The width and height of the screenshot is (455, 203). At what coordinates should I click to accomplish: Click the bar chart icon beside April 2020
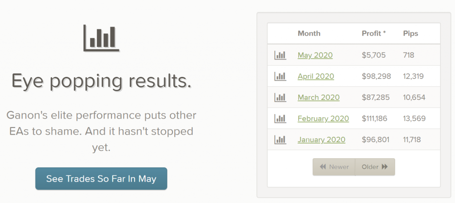[280, 76]
